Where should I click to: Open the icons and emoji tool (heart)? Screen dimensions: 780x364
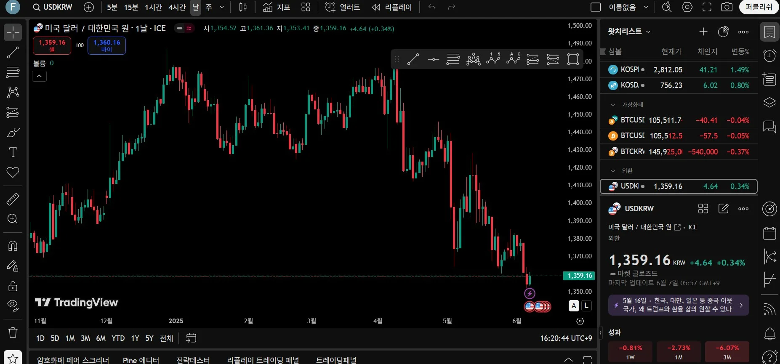pyautogui.click(x=13, y=172)
